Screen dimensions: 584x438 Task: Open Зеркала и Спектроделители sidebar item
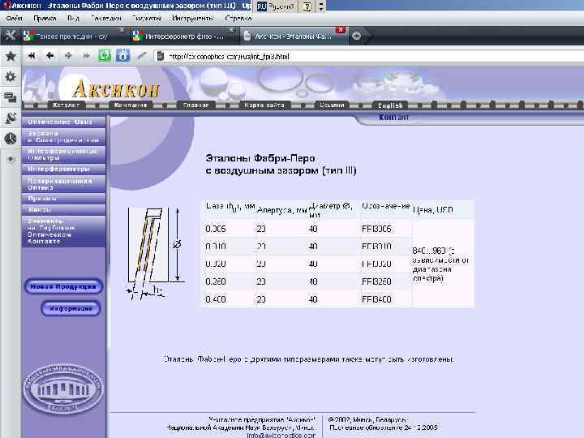(x=63, y=137)
